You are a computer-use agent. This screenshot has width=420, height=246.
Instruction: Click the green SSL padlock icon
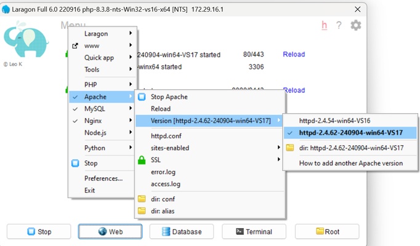coord(142,160)
